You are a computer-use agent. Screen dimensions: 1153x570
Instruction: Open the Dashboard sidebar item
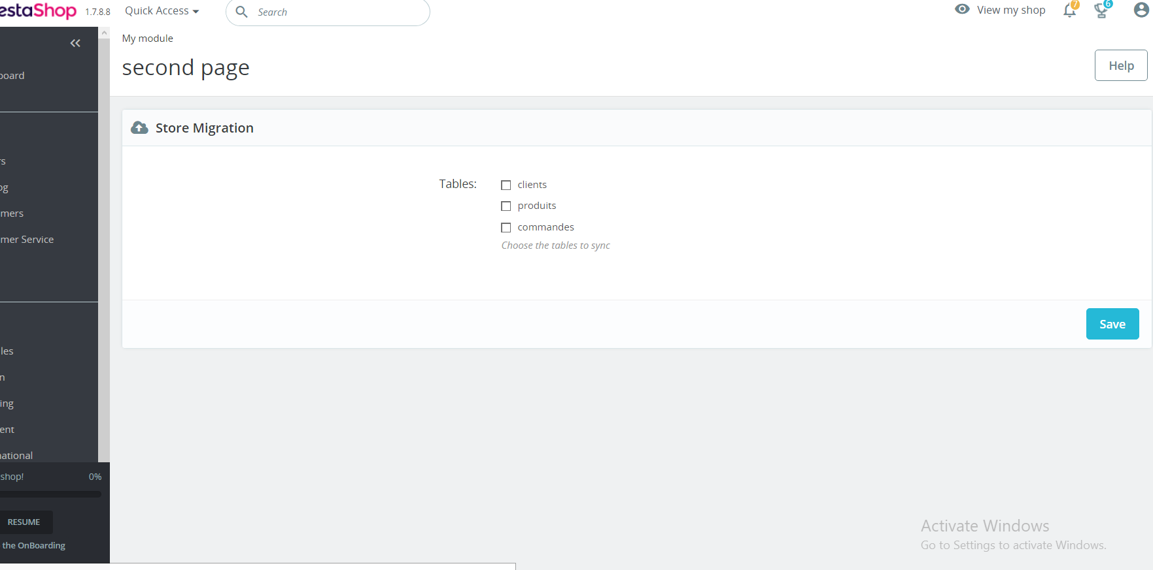pos(12,76)
